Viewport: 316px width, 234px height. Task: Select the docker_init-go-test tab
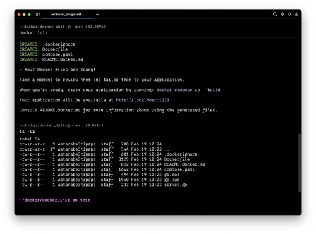point(68,15)
